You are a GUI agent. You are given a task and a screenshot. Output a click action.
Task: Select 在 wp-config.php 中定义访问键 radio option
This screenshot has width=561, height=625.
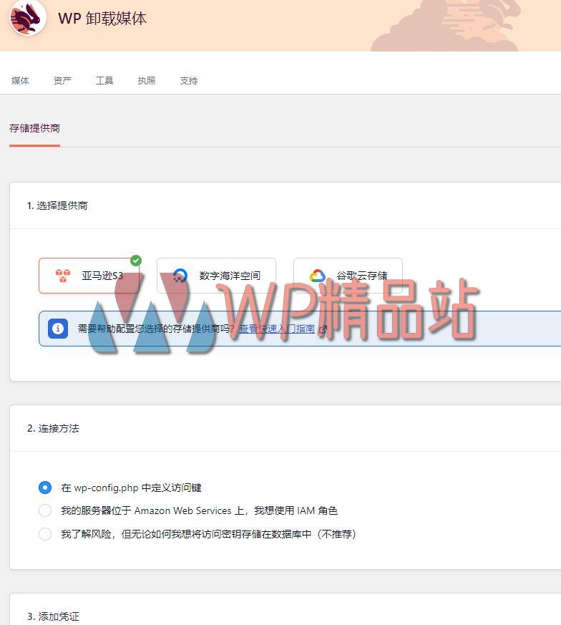pos(45,488)
